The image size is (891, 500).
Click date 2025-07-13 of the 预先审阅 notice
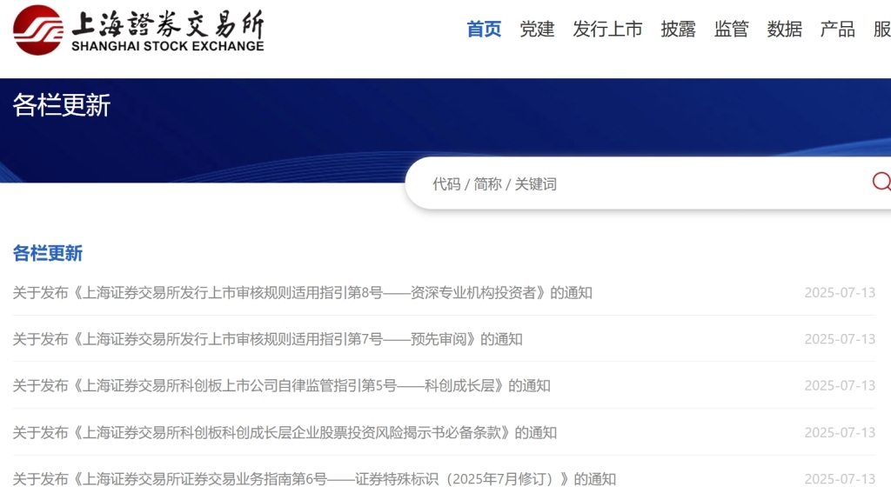pos(840,339)
